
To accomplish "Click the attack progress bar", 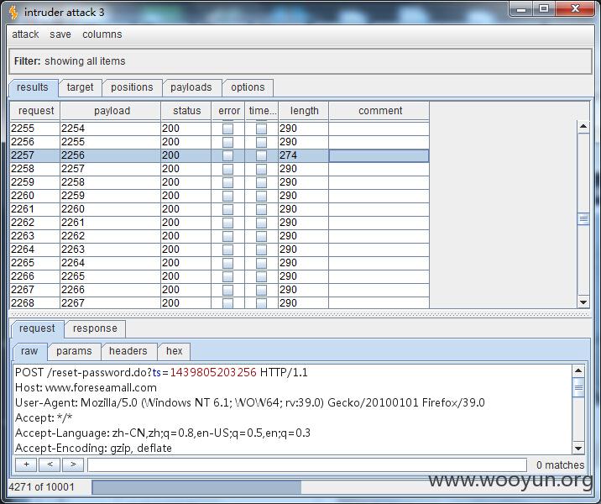I will coord(342,487).
